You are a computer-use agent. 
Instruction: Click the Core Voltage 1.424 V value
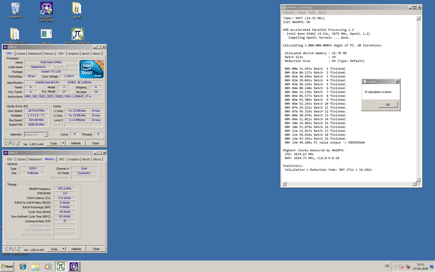(x=69, y=76)
